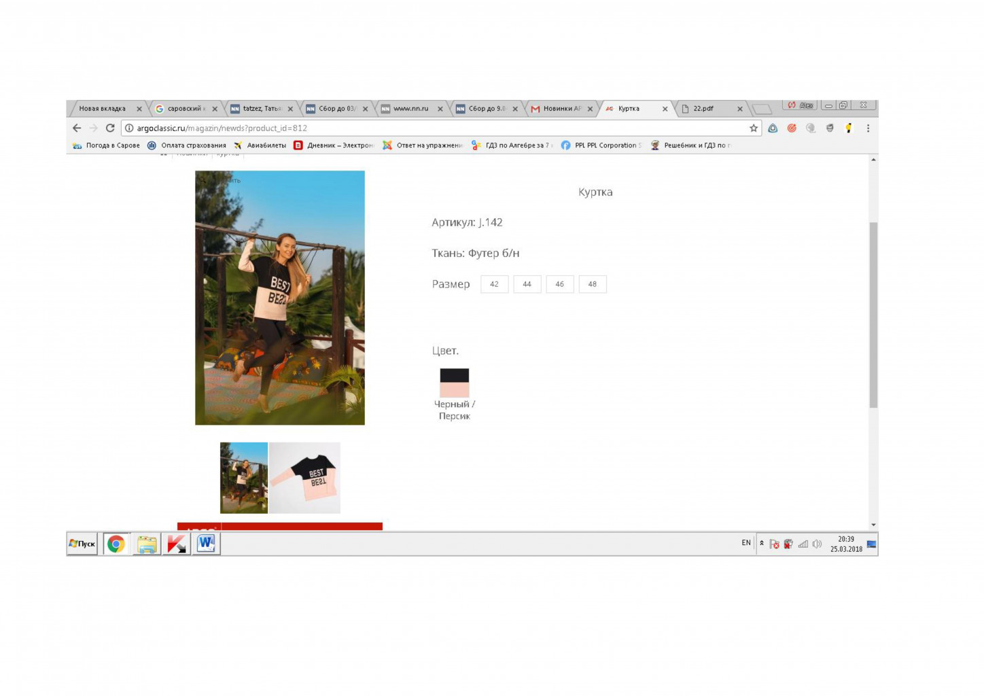The image size is (984, 696).
Task: Select the flat-lay jacket thumbnail
Action: 304,478
